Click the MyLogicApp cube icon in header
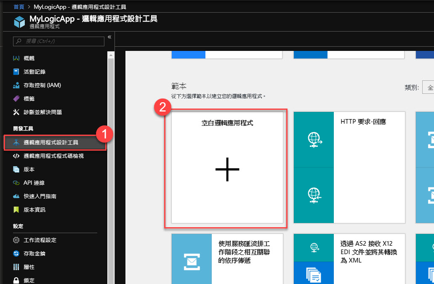The height and width of the screenshot is (284, 434). (19, 22)
